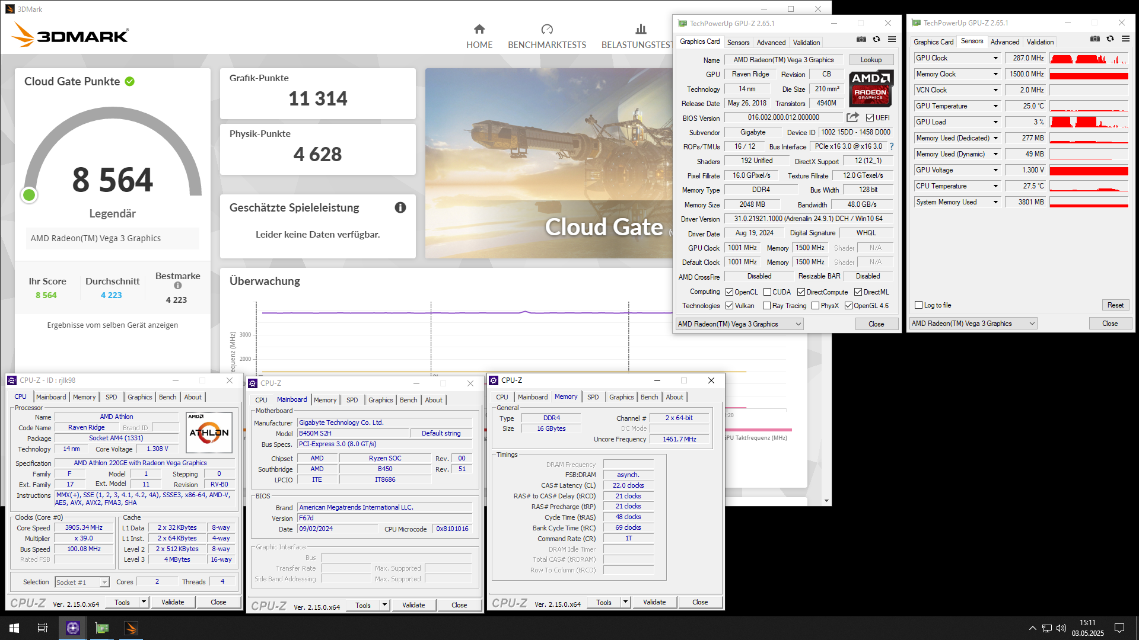
Task: Click the info icon under Bestmarke
Action: click(x=177, y=286)
